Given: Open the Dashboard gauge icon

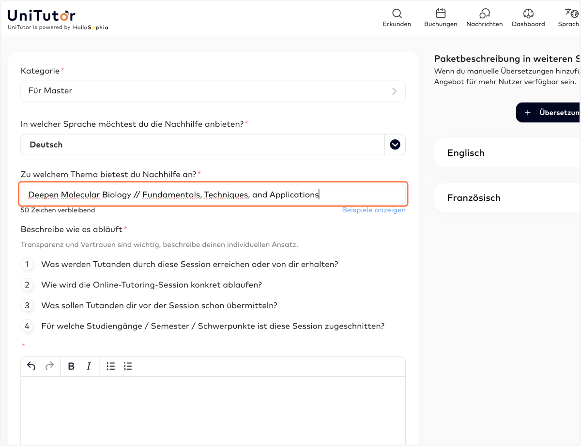Looking at the screenshot, I should coord(528,13).
